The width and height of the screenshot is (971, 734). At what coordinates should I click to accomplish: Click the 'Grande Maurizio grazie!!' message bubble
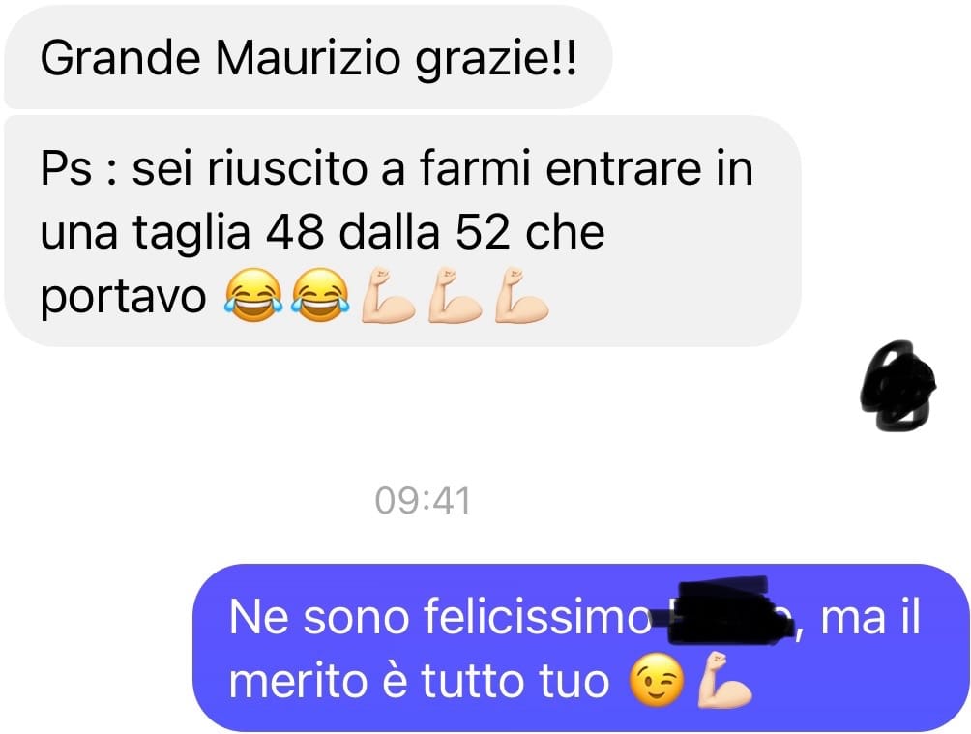tap(308, 58)
